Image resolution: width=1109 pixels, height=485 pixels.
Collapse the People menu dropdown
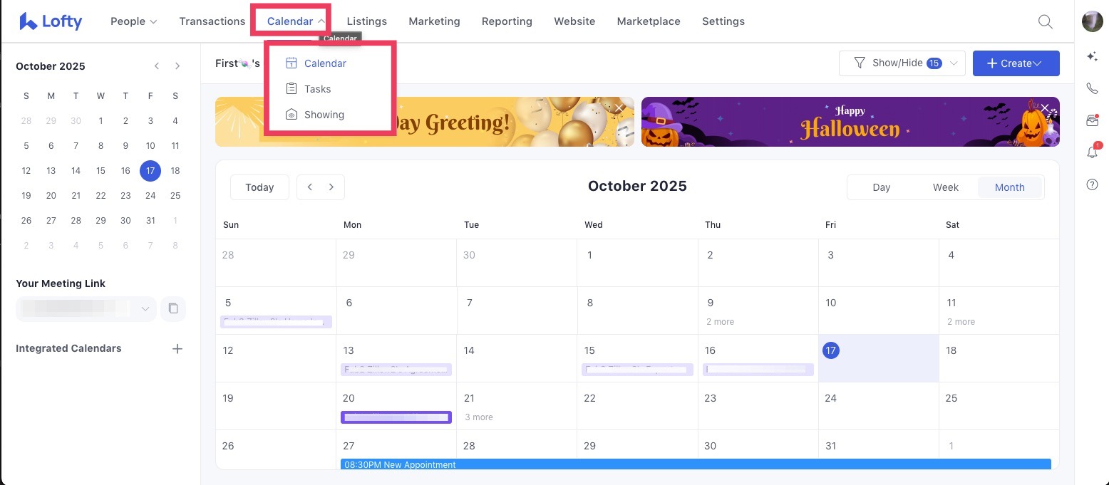133,21
